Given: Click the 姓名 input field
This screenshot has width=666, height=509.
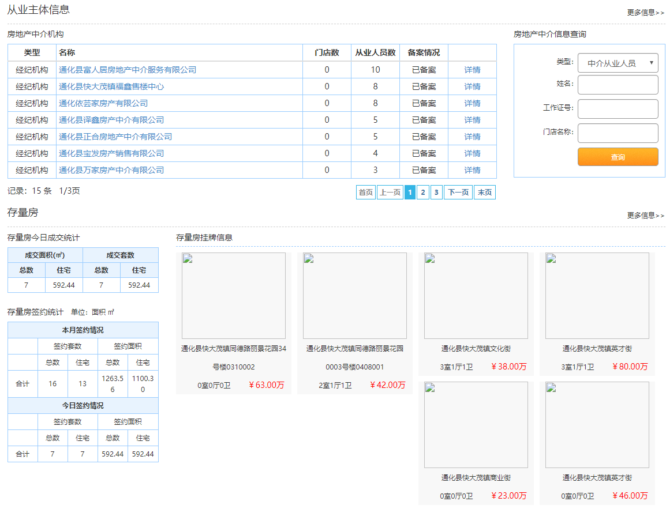Looking at the screenshot, I should pyautogui.click(x=618, y=85).
